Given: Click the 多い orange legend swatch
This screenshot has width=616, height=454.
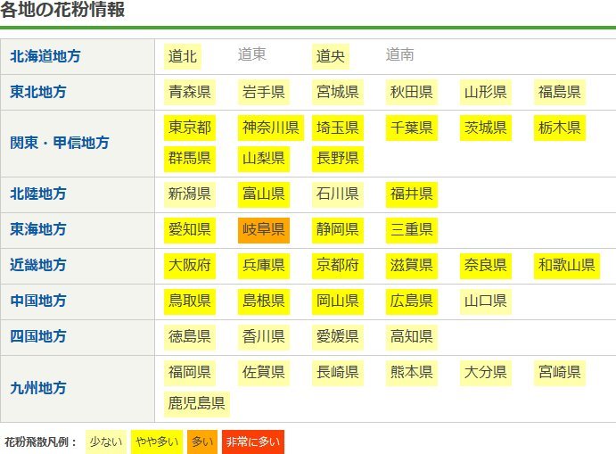Looking at the screenshot, I should [202, 442].
